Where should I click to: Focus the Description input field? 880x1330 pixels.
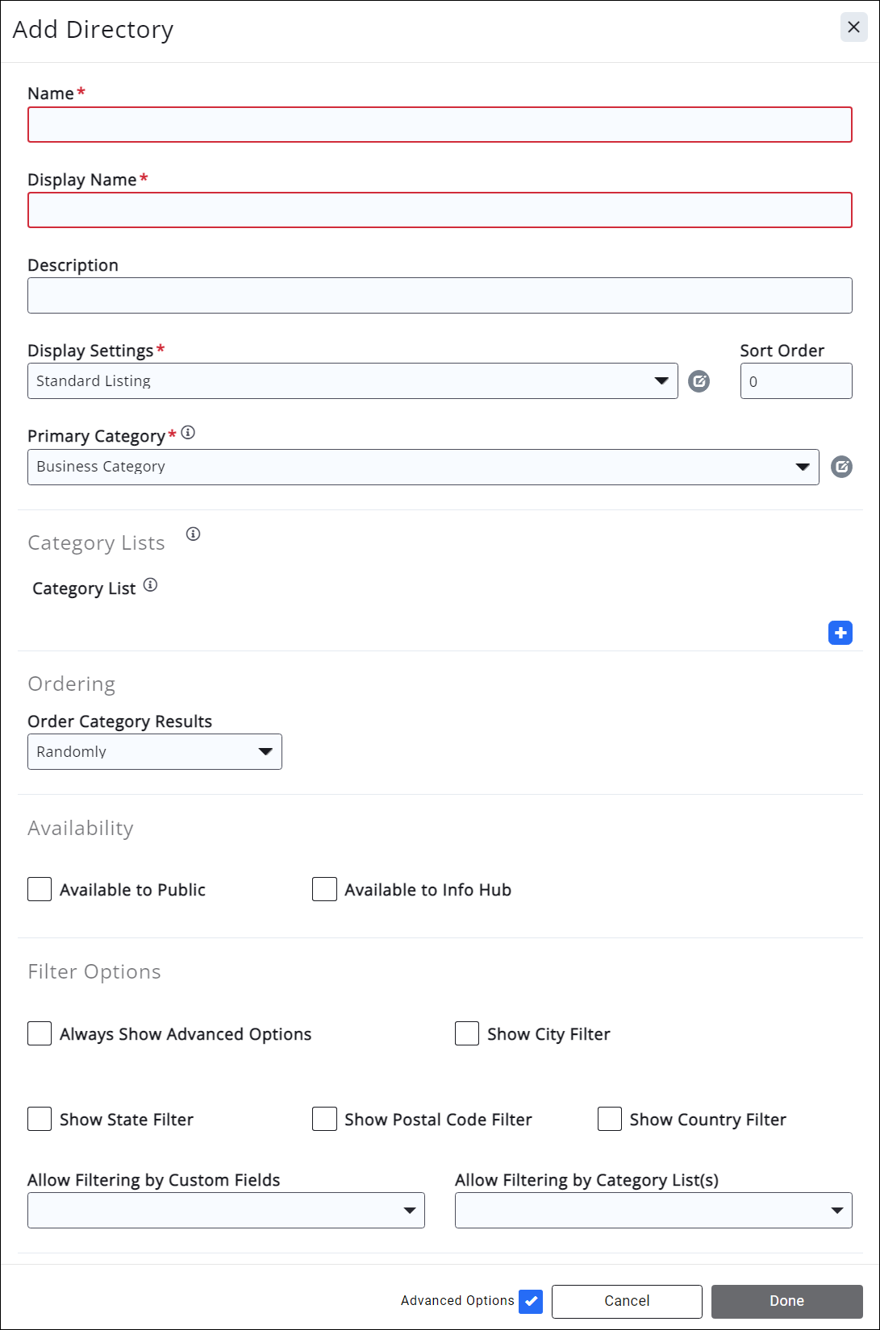(440, 296)
